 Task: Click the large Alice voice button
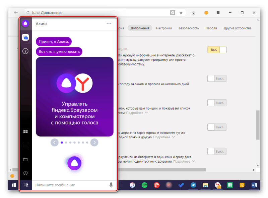[74, 163]
